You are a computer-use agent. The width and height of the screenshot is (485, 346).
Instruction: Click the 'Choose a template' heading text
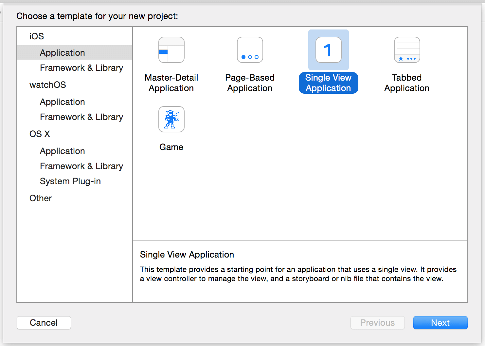point(97,16)
